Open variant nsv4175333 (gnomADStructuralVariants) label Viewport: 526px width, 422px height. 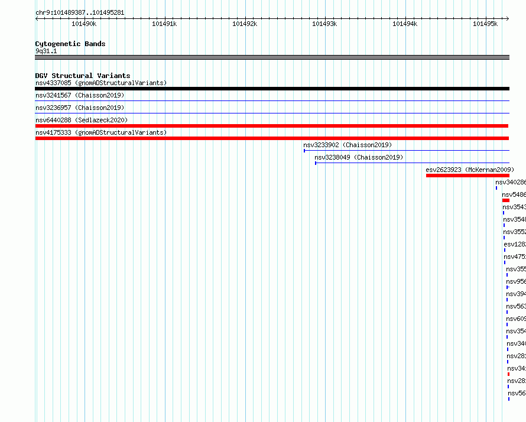pos(101,132)
